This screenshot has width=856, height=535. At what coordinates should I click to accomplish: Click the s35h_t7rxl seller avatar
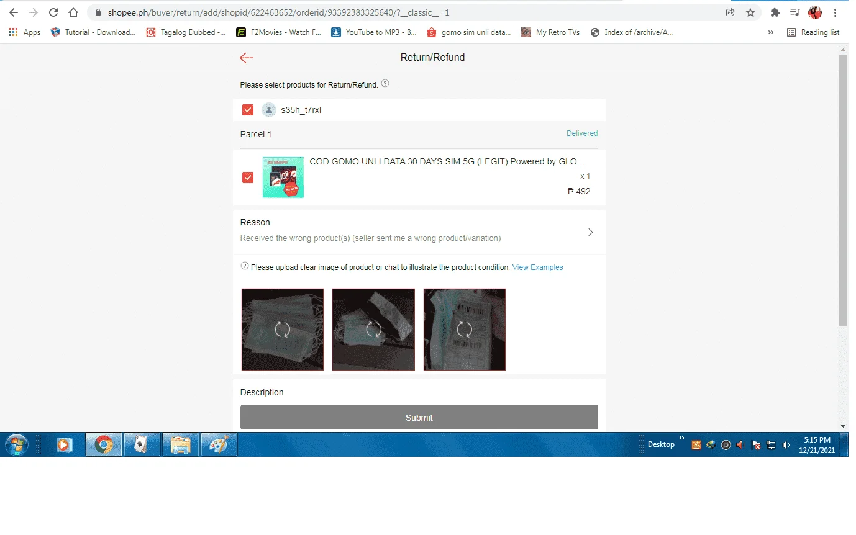pos(268,110)
